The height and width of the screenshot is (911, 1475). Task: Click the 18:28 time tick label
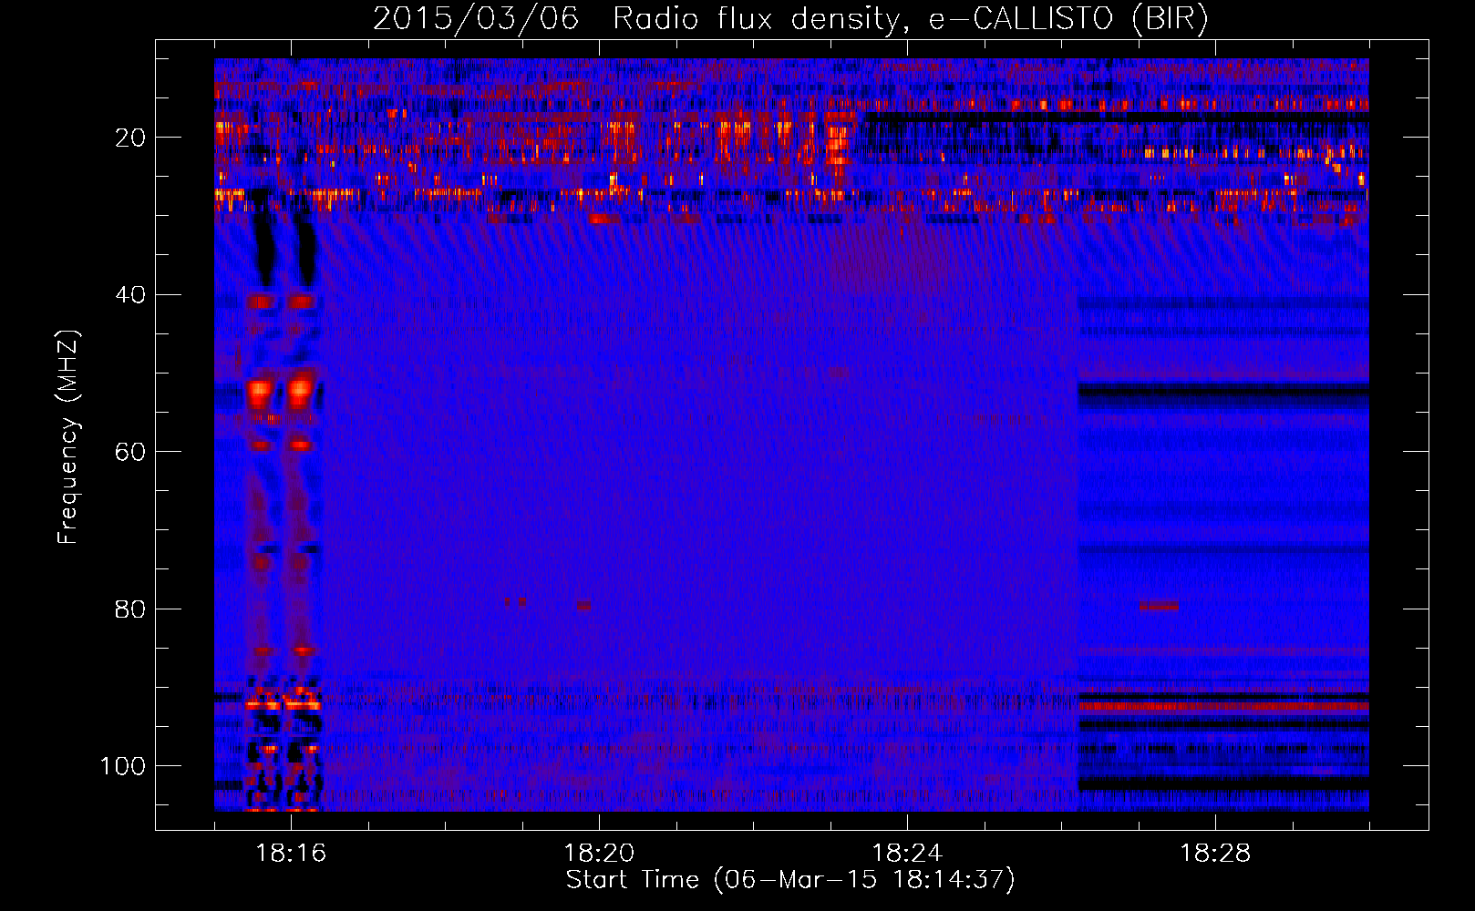pos(1215,854)
